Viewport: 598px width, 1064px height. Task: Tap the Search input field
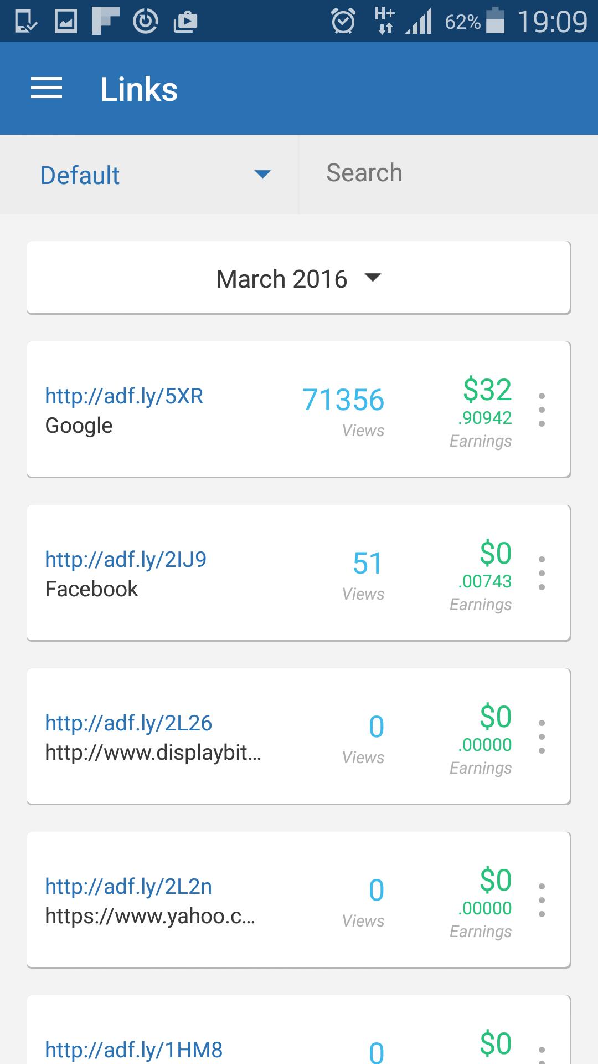(448, 175)
